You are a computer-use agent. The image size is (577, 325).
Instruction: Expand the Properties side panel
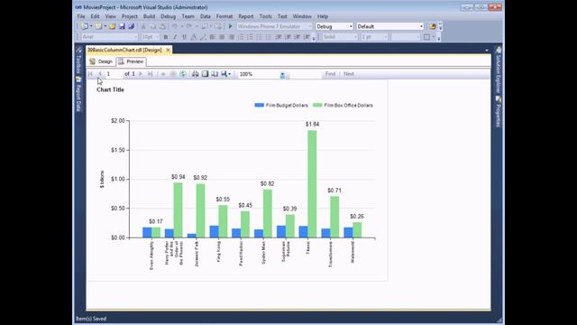(x=499, y=112)
